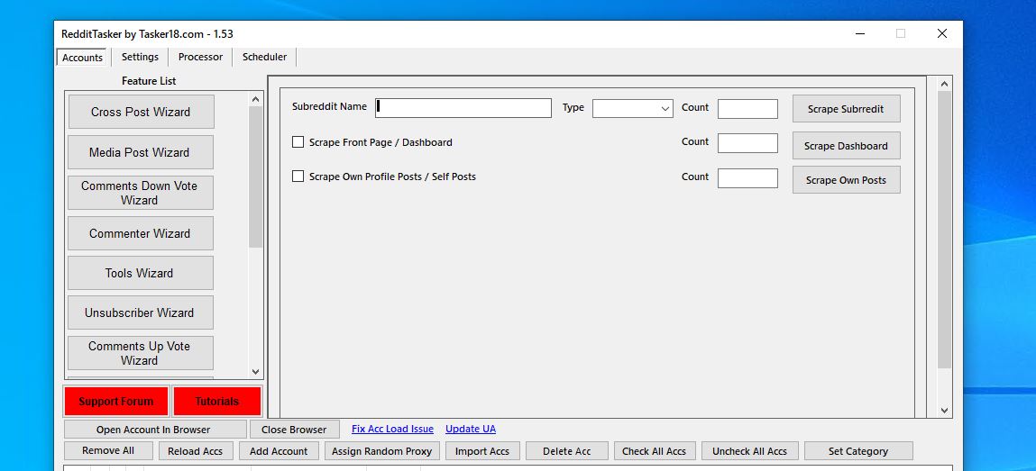
Task: Click the red Support Forum button
Action: pyautogui.click(x=116, y=401)
